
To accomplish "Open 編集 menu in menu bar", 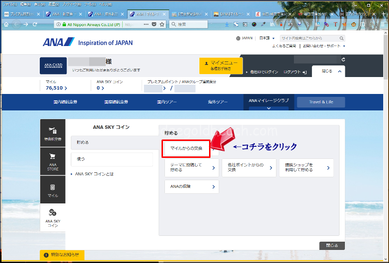I will (25, 4).
